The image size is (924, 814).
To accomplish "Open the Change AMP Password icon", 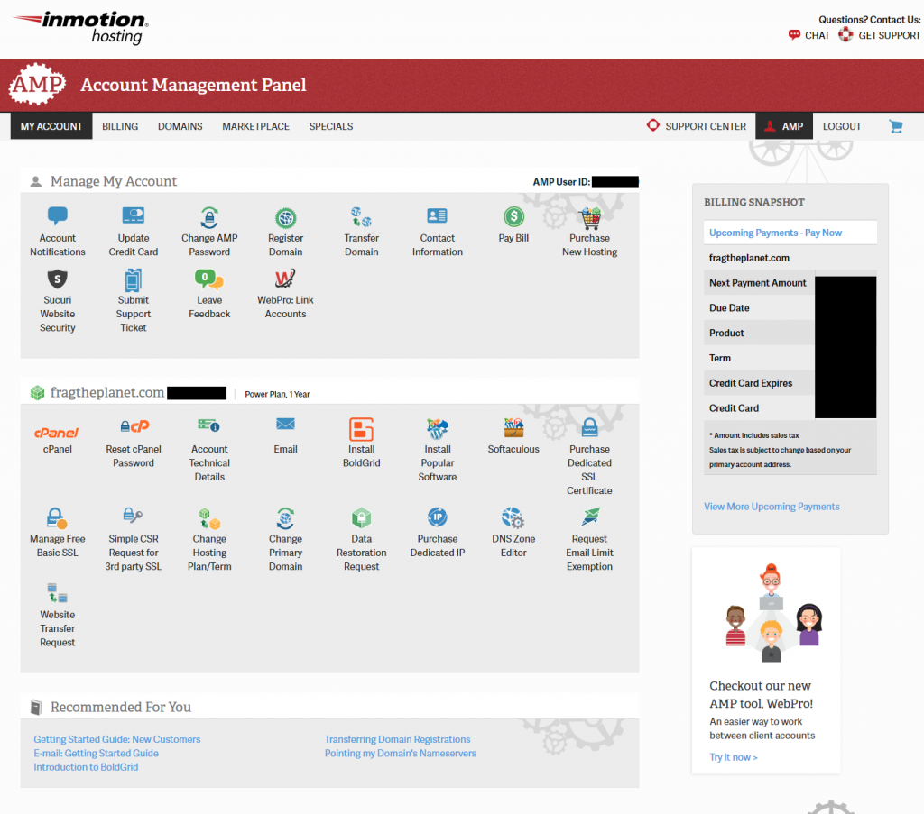I will 209,217.
